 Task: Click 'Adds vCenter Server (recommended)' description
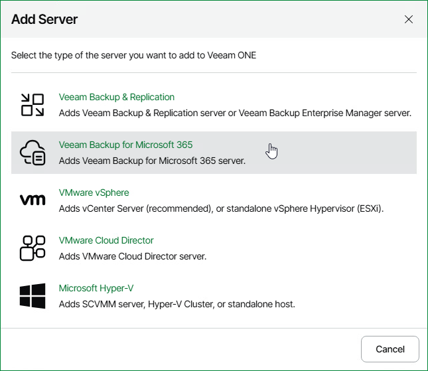(x=221, y=208)
